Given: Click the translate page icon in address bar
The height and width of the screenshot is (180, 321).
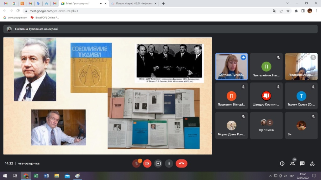Looking at the screenshot, I should click(275, 11).
